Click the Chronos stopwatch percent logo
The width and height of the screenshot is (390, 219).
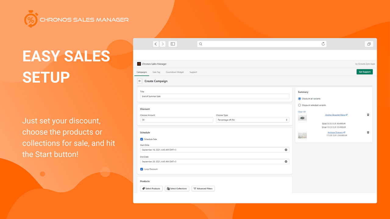31,19
